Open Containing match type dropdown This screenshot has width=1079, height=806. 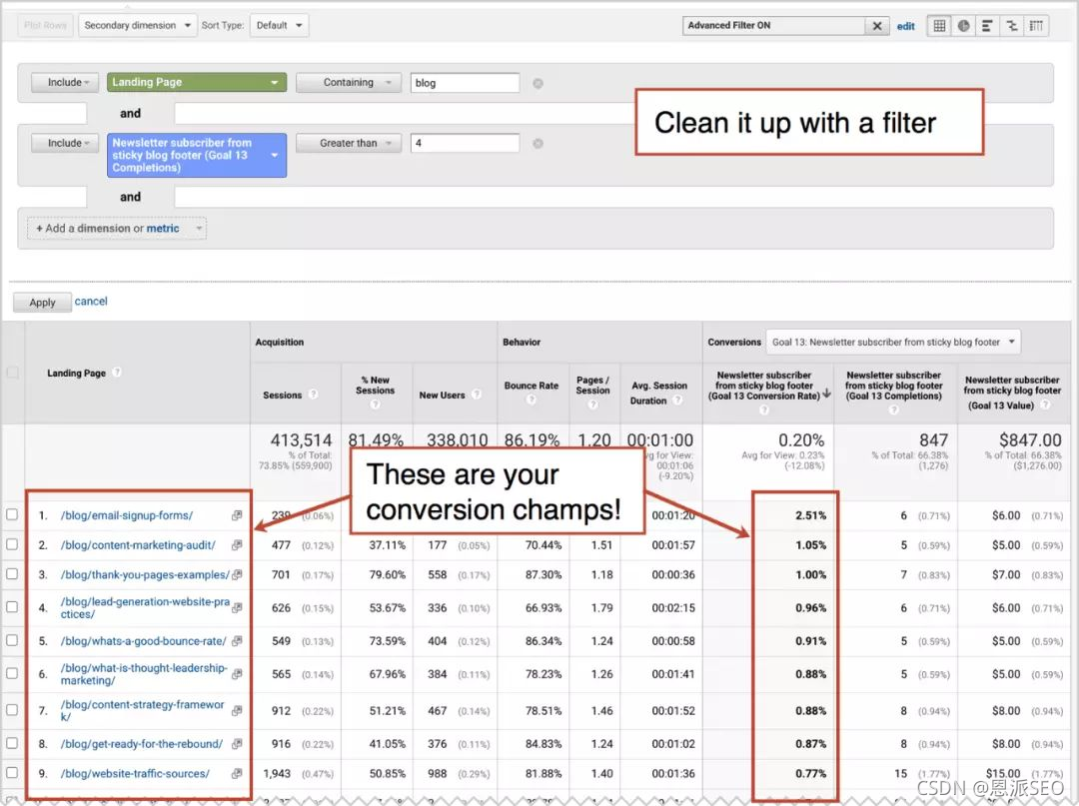349,83
